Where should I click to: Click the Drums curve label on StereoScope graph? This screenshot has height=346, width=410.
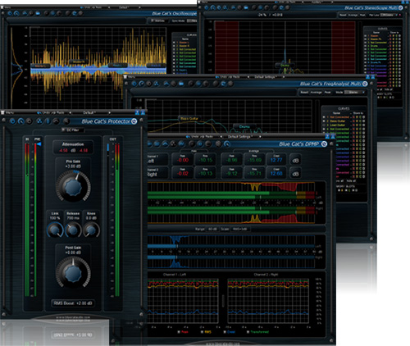point(285,66)
